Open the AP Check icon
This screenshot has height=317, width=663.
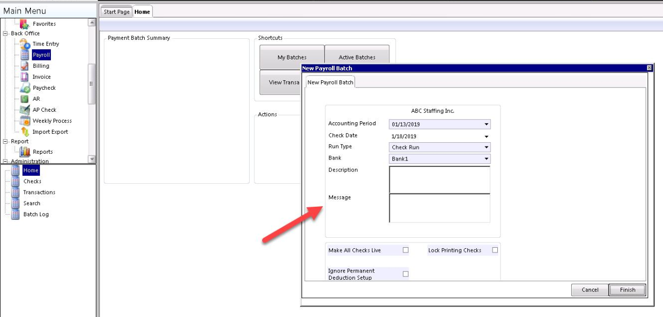(x=25, y=110)
